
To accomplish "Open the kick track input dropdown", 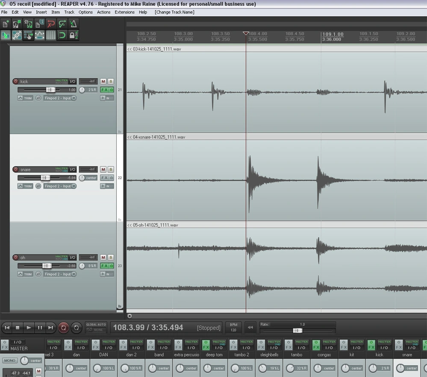I will pos(60,98).
